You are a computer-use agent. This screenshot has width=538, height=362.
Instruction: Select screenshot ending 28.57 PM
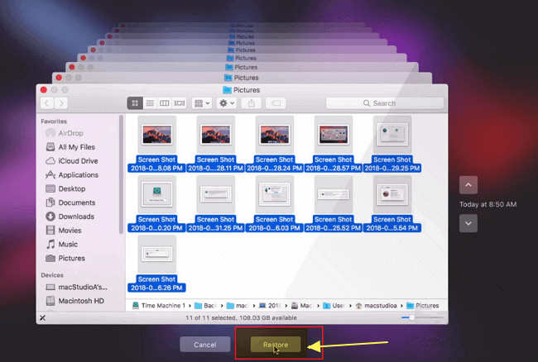click(334, 144)
